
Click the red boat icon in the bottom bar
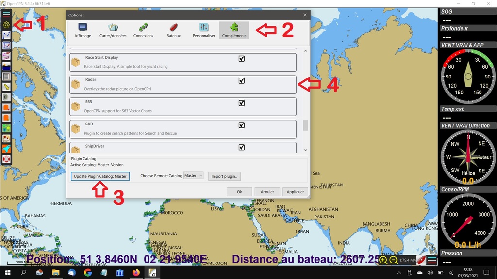(x=421, y=260)
